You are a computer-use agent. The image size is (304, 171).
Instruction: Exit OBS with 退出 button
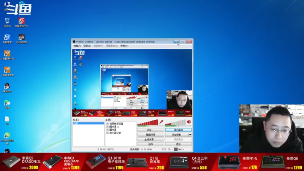(178, 144)
